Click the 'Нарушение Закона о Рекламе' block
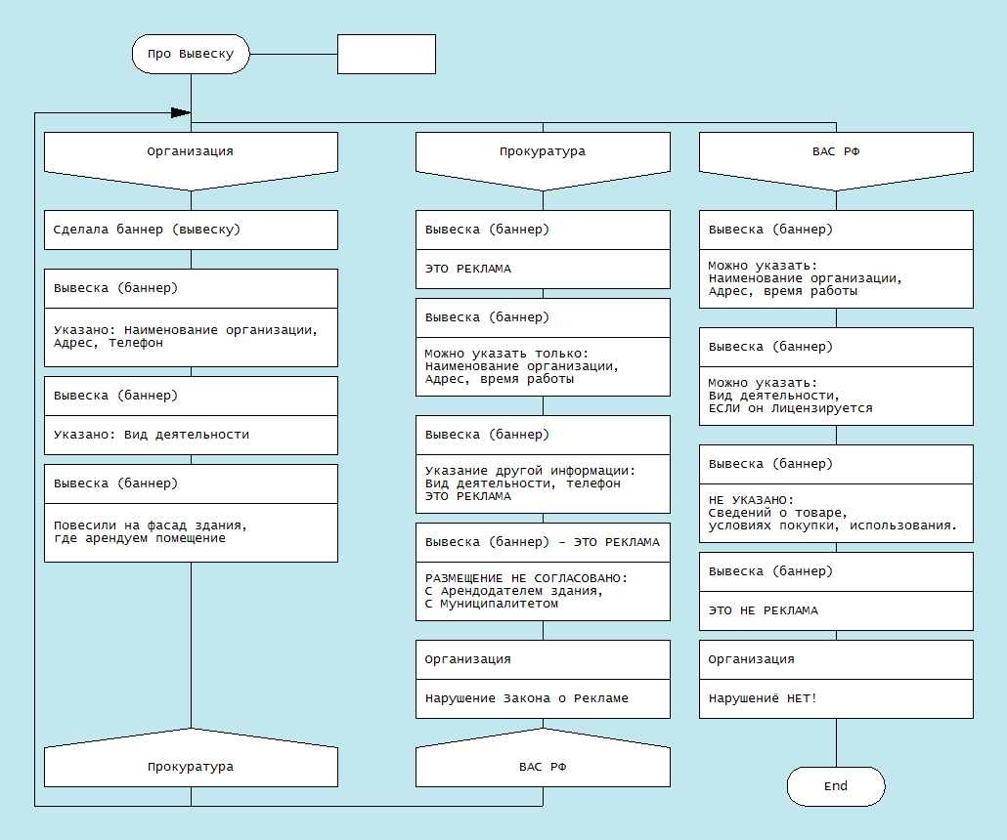 tap(543, 697)
